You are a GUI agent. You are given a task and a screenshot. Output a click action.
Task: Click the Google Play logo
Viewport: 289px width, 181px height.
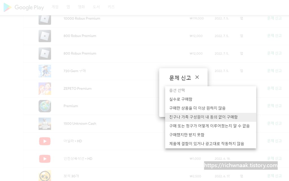point(24,7)
